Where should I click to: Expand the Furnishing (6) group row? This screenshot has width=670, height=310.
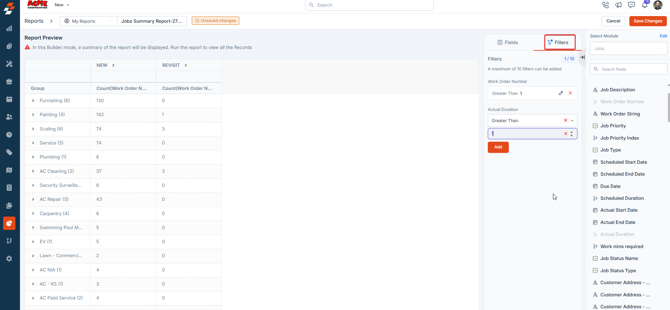pyautogui.click(x=33, y=101)
